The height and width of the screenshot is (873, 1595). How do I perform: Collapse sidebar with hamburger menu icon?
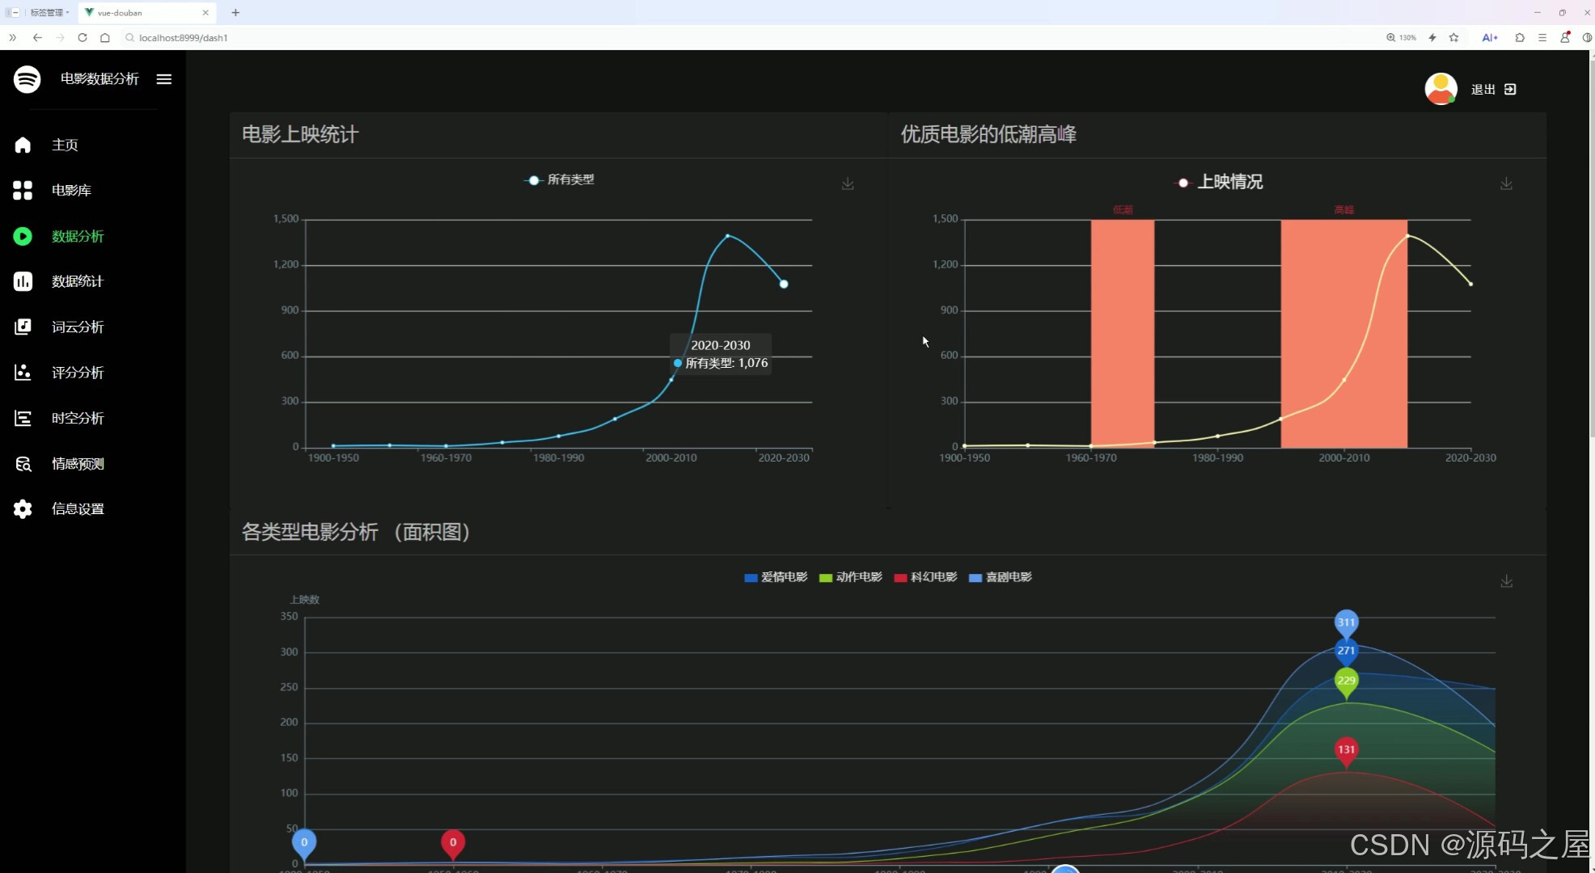pos(164,79)
